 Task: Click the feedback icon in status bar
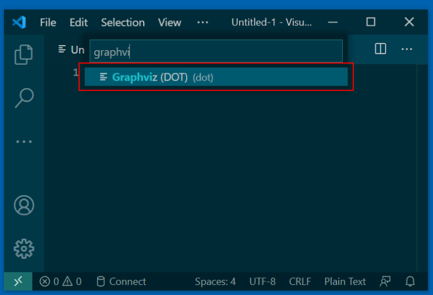(385, 281)
